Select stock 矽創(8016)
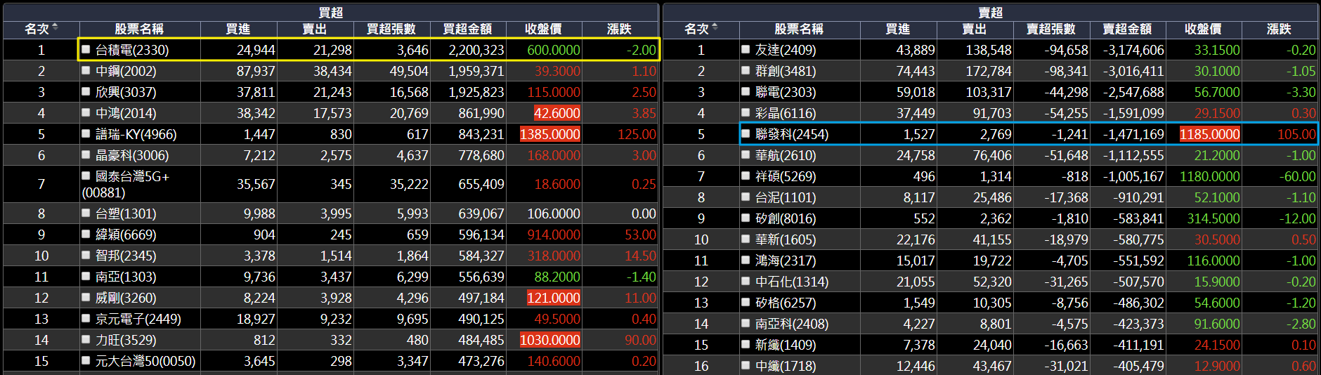Screen dimensions: 1321x375 point(786,218)
